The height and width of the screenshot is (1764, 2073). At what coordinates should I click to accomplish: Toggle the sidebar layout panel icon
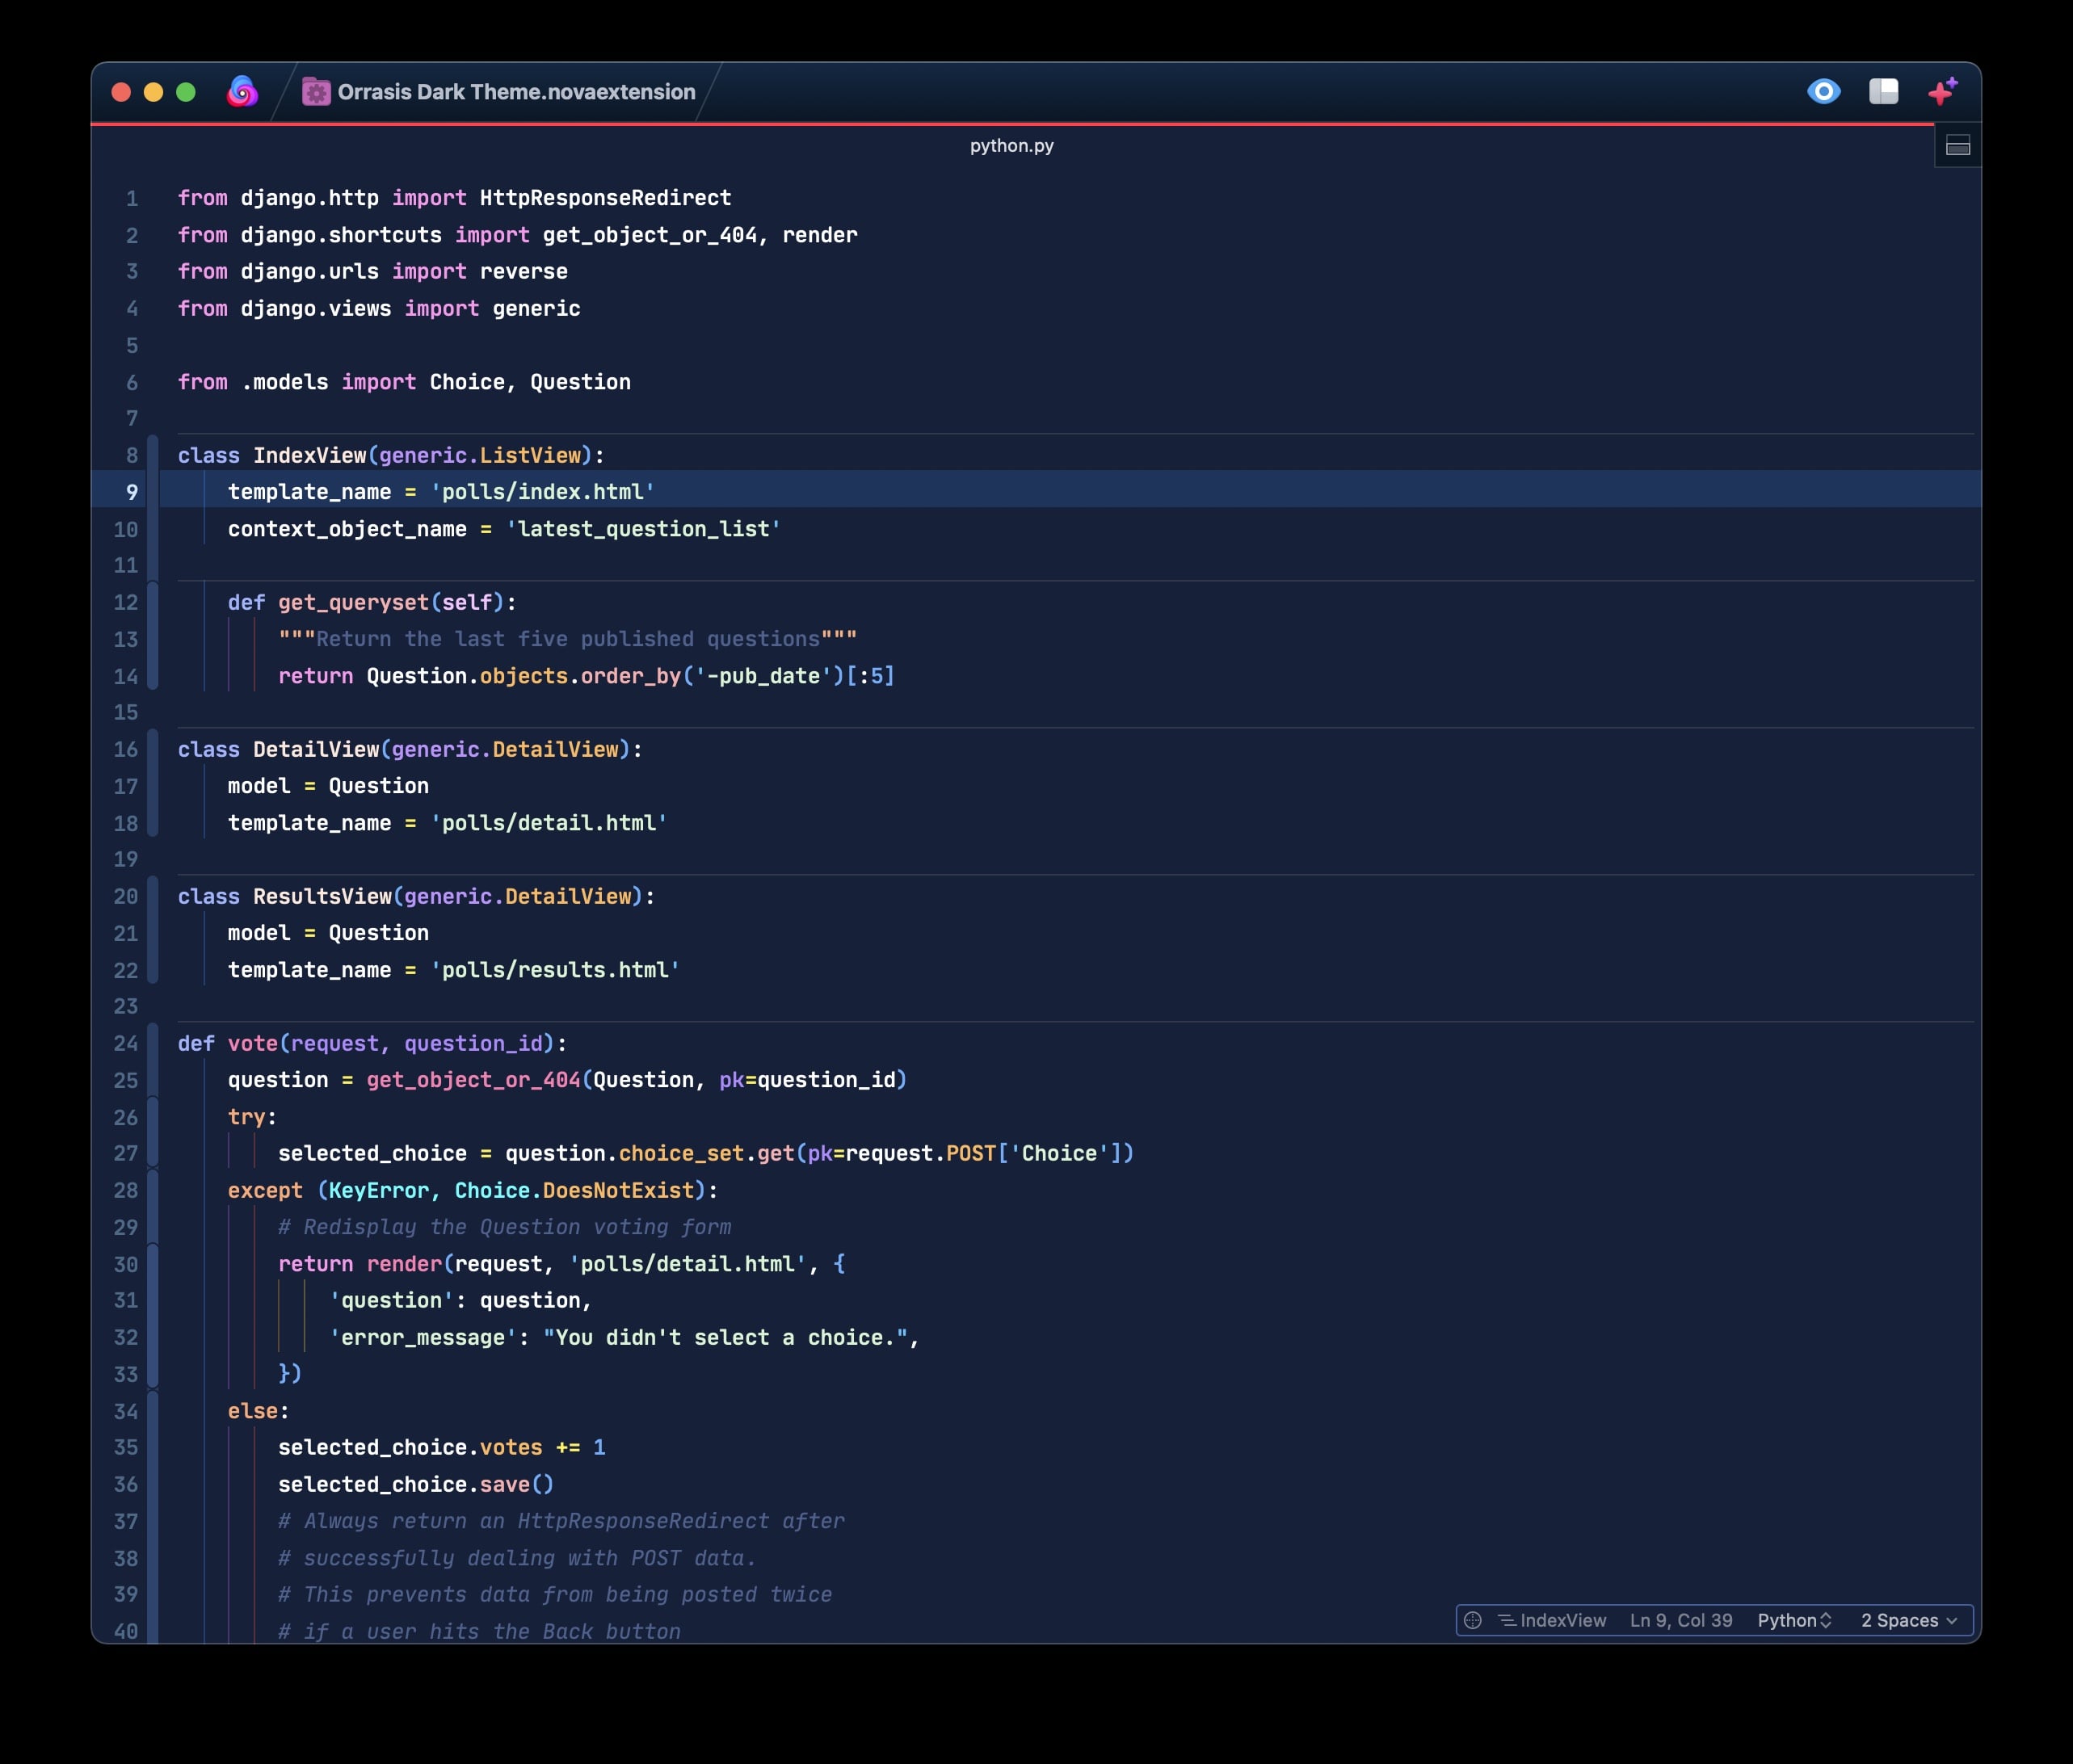coord(1883,92)
